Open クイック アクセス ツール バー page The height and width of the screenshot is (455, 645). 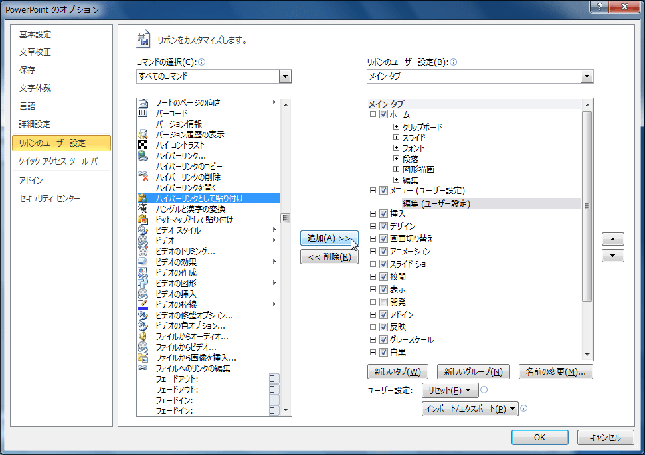click(x=61, y=161)
